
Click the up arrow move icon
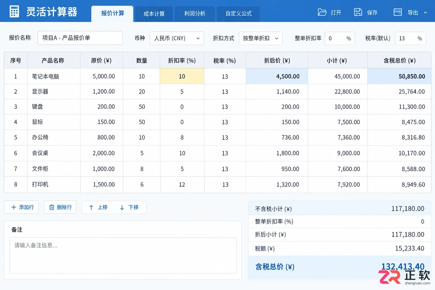point(91,207)
